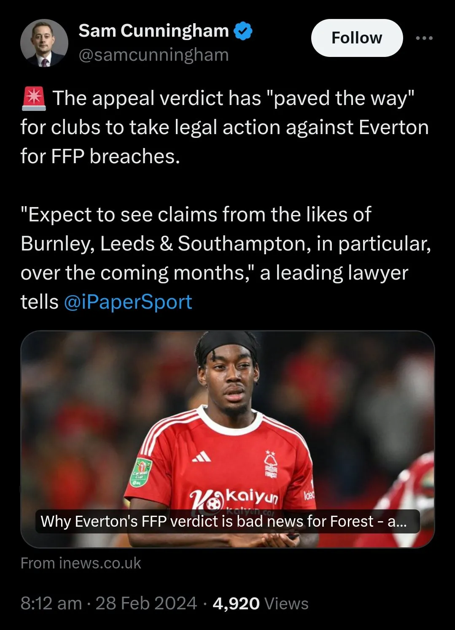455x630 pixels.
Task: Open the @iPaperSport mention
Action: pyautogui.click(x=128, y=302)
